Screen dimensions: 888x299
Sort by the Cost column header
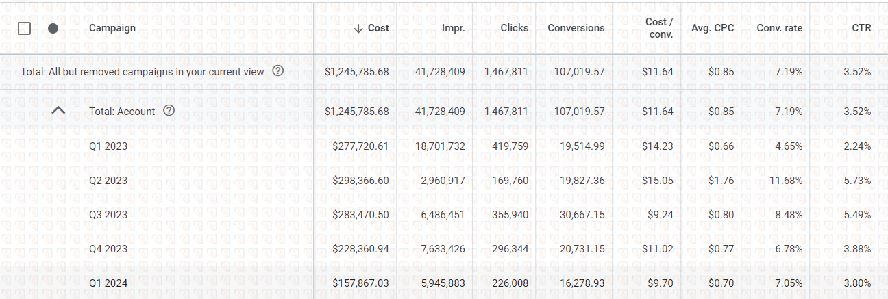[371, 28]
